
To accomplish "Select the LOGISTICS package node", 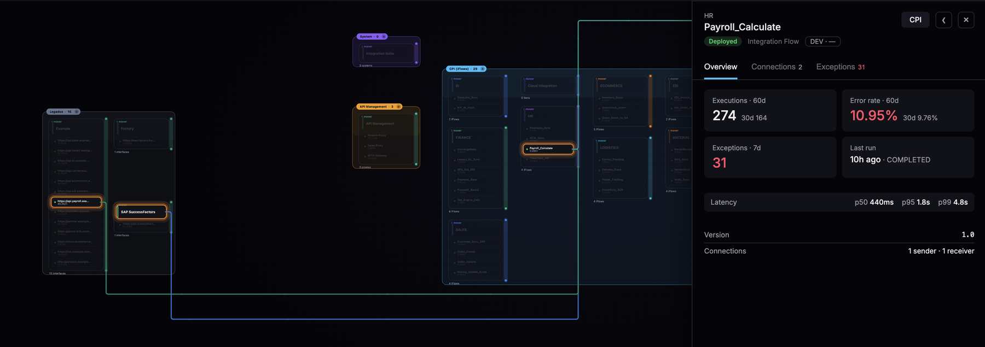I will 609,148.
